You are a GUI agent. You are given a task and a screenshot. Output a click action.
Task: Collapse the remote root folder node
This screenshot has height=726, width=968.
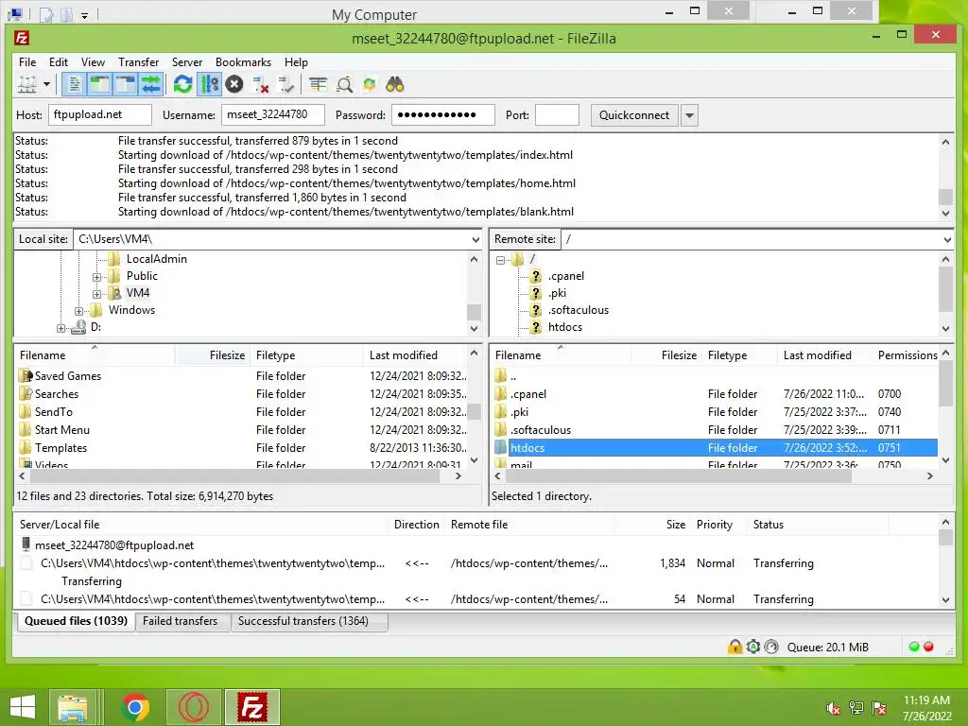click(501, 260)
